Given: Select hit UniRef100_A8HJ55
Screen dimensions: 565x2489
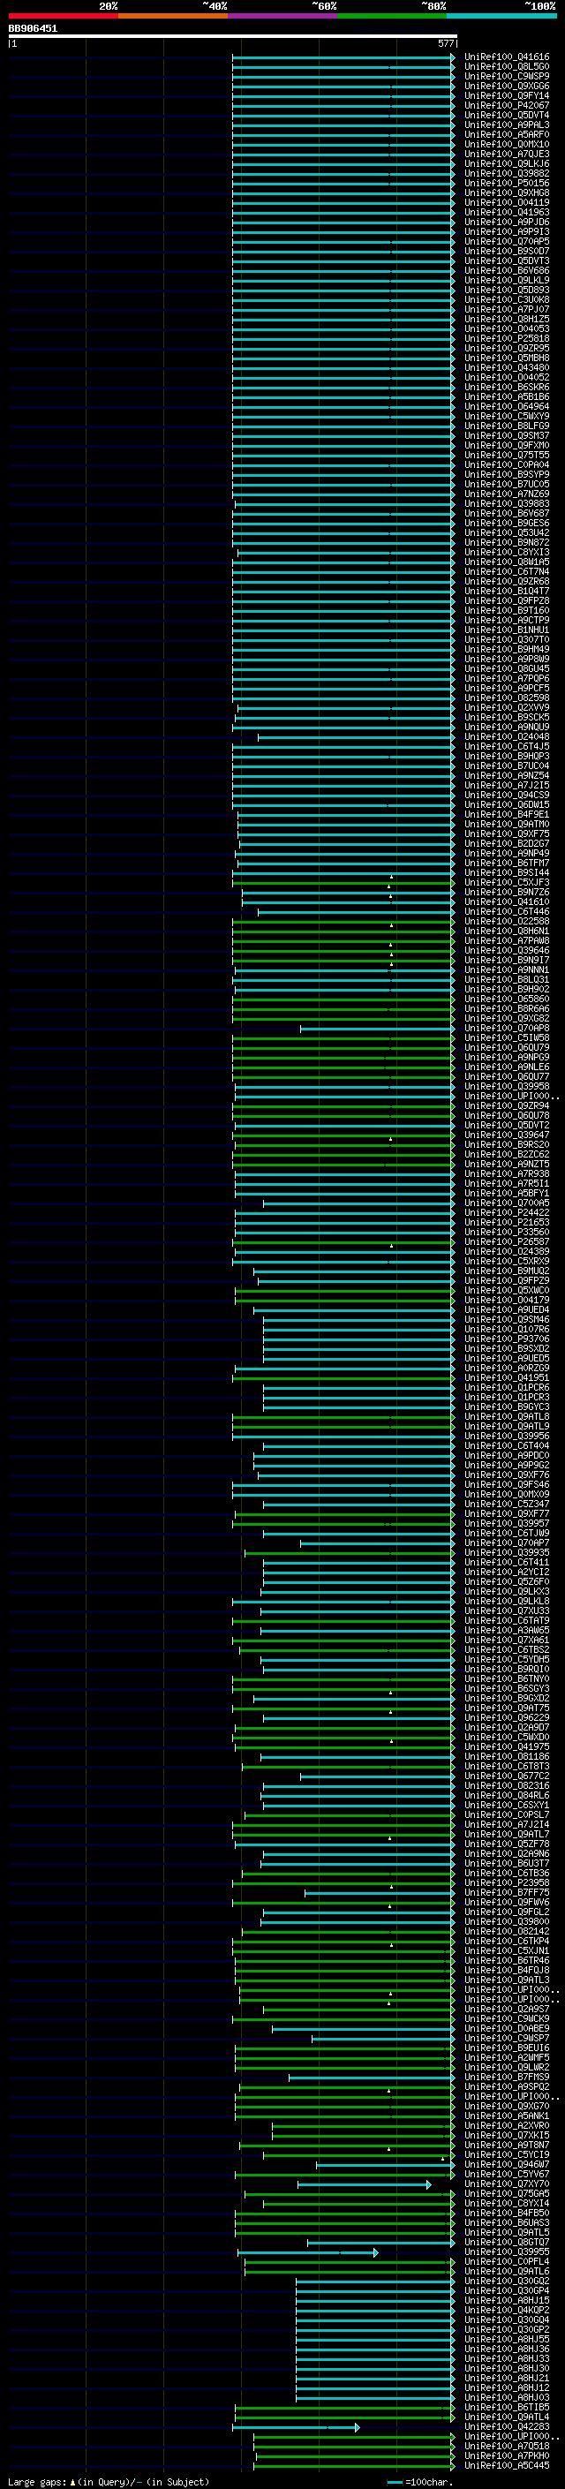Looking at the screenshot, I should tap(507, 2340).
